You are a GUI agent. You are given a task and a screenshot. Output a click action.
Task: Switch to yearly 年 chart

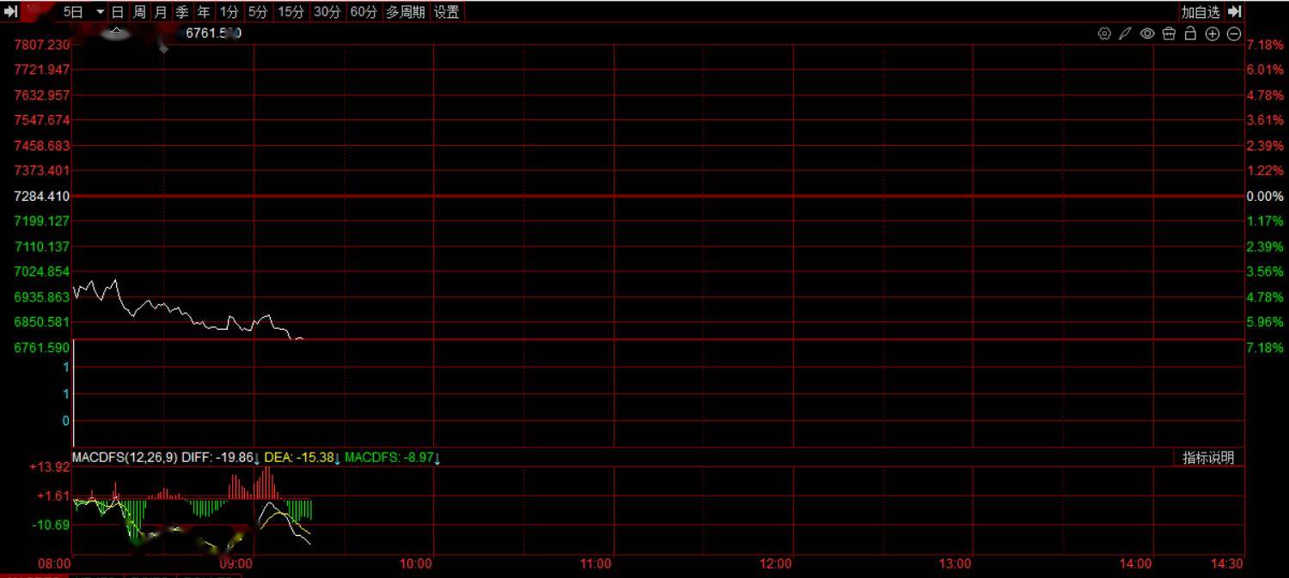pos(204,12)
